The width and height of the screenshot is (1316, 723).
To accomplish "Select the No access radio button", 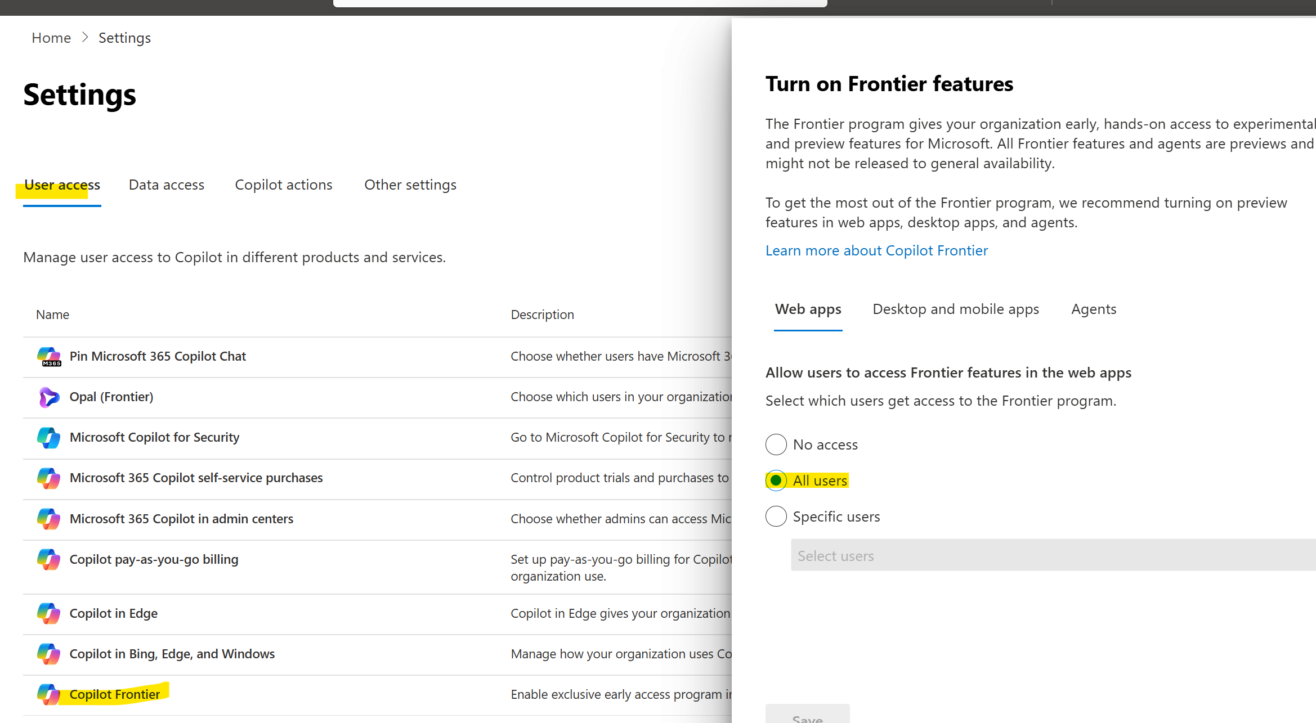I will 776,444.
